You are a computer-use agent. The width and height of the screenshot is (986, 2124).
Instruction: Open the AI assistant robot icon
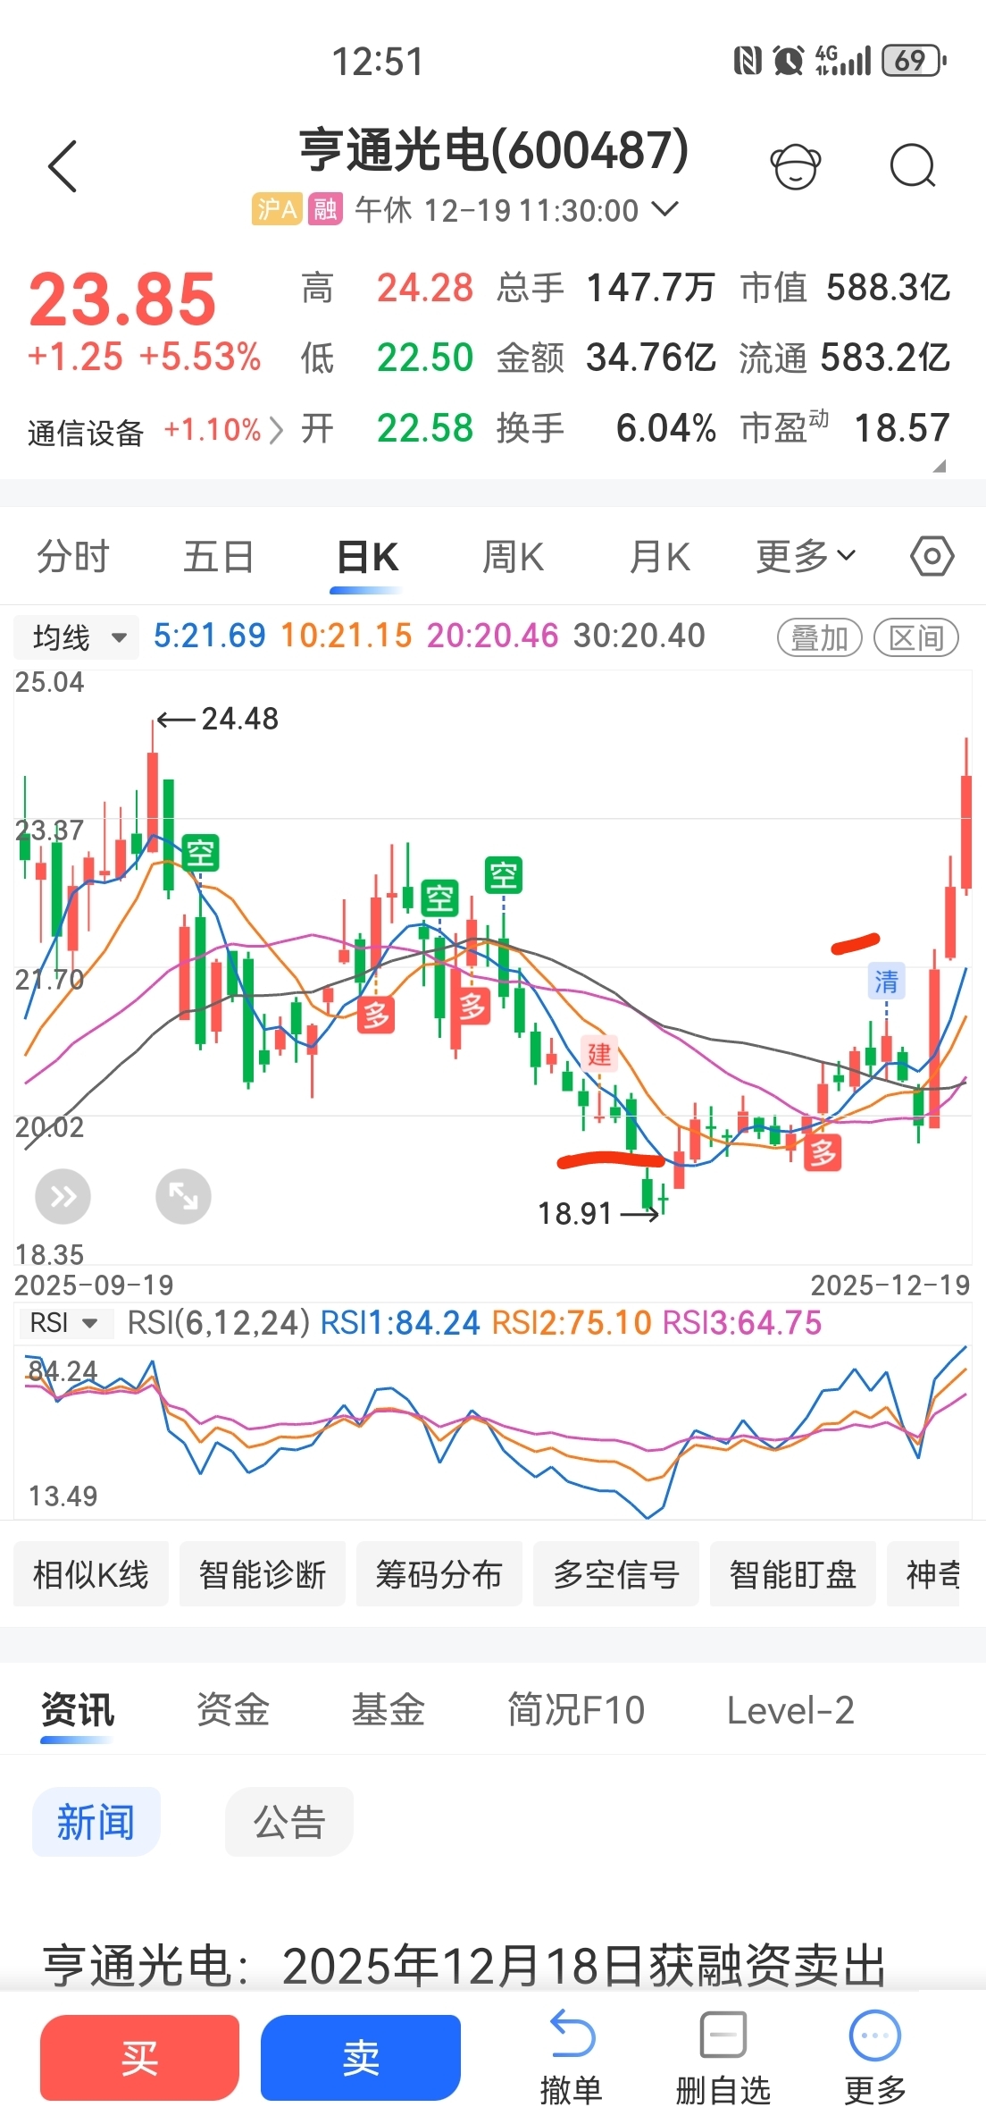coord(795,166)
